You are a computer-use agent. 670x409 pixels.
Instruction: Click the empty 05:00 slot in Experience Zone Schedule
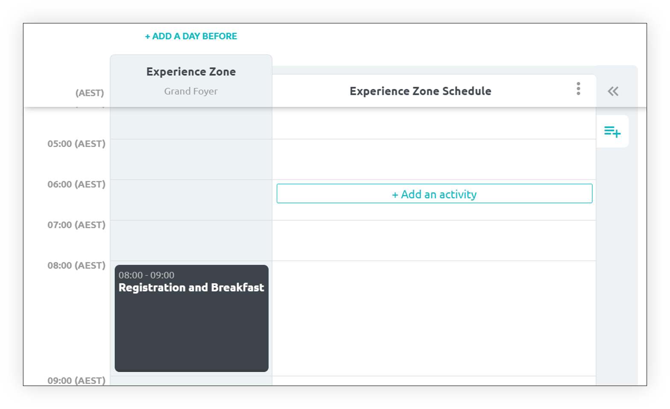[434, 159]
